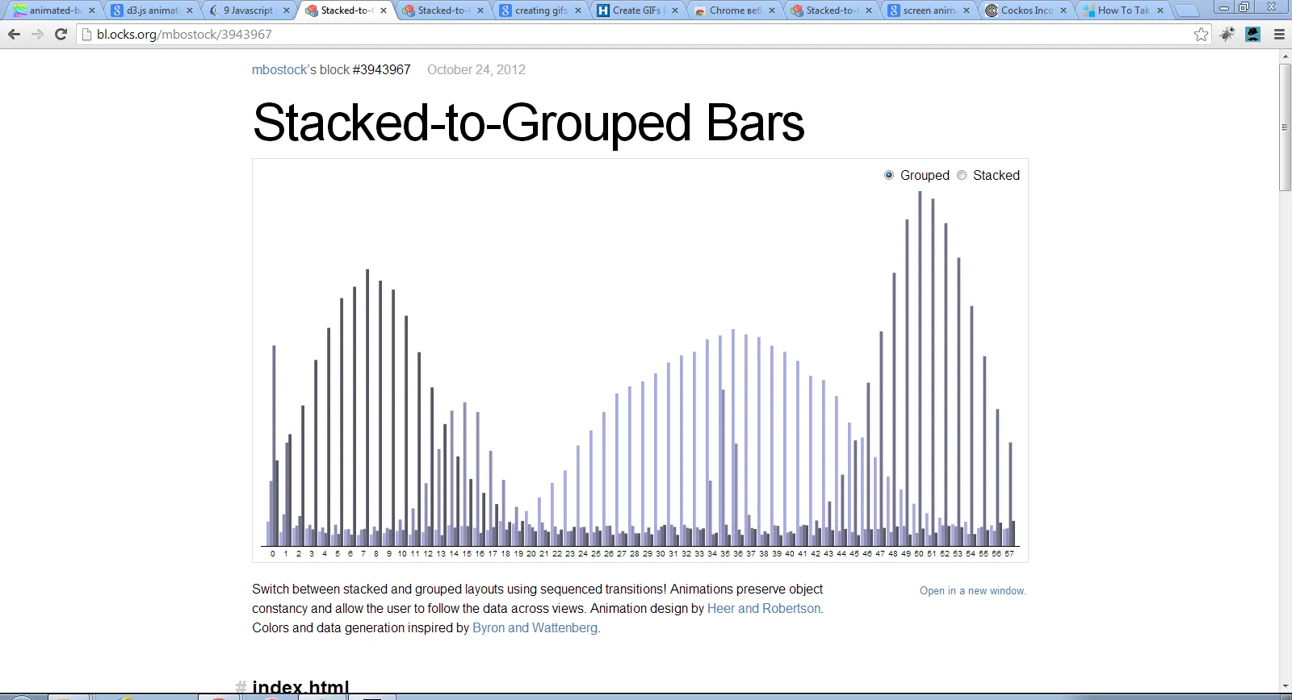Viewport: 1292px width, 700px height.
Task: Bookmark this page with the star icon
Action: (1202, 34)
